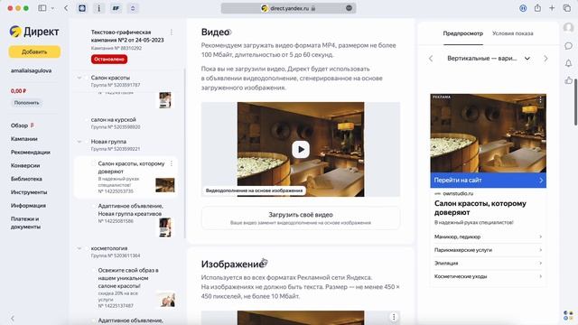Viewport: 578px width, 325px height.
Task: Show previous preview format
Action: point(431,58)
